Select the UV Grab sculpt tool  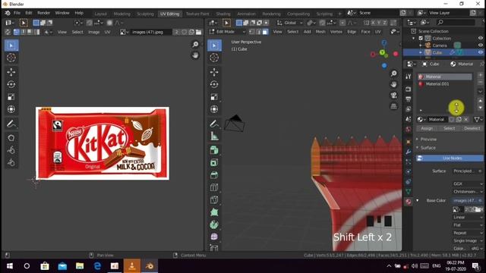pyautogui.click(x=11, y=138)
